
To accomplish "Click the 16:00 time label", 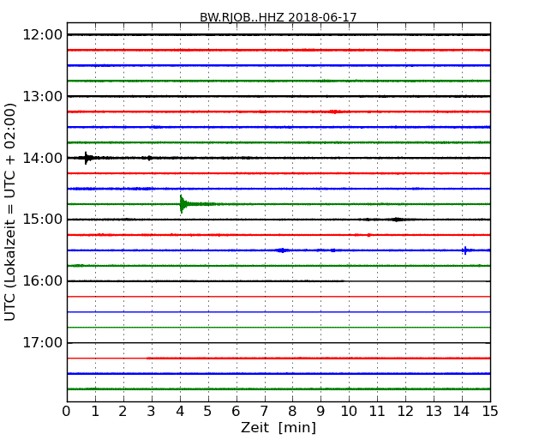I will [42, 281].
